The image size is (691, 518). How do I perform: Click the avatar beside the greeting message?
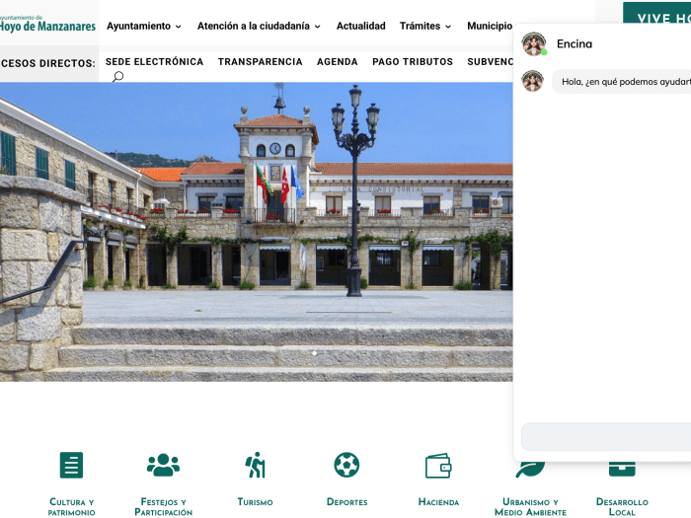(x=532, y=81)
